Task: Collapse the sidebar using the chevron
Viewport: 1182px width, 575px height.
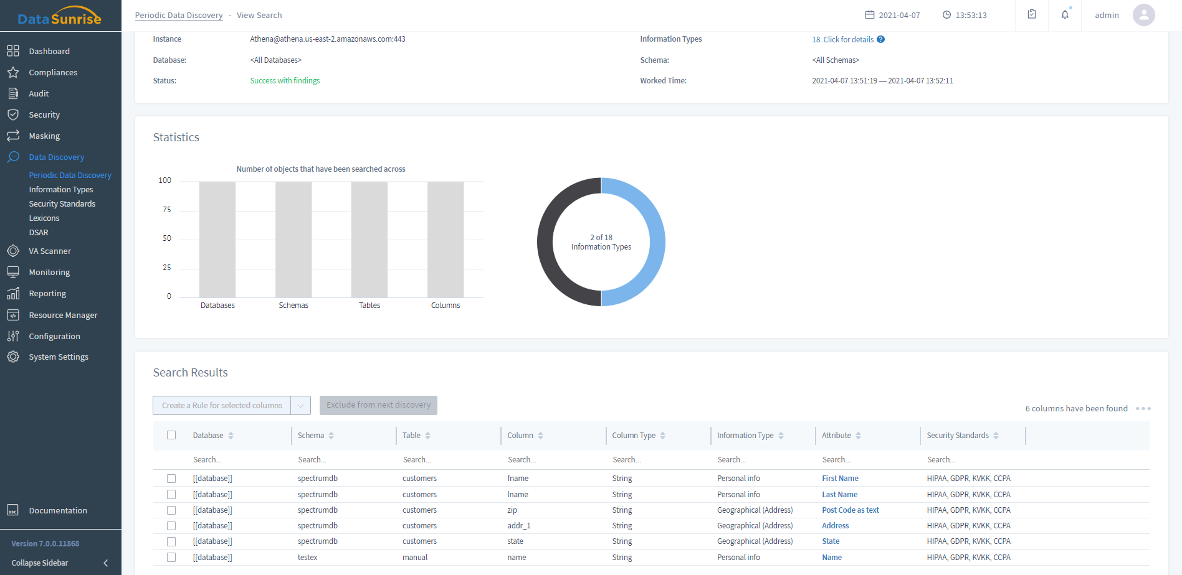Action: point(105,563)
